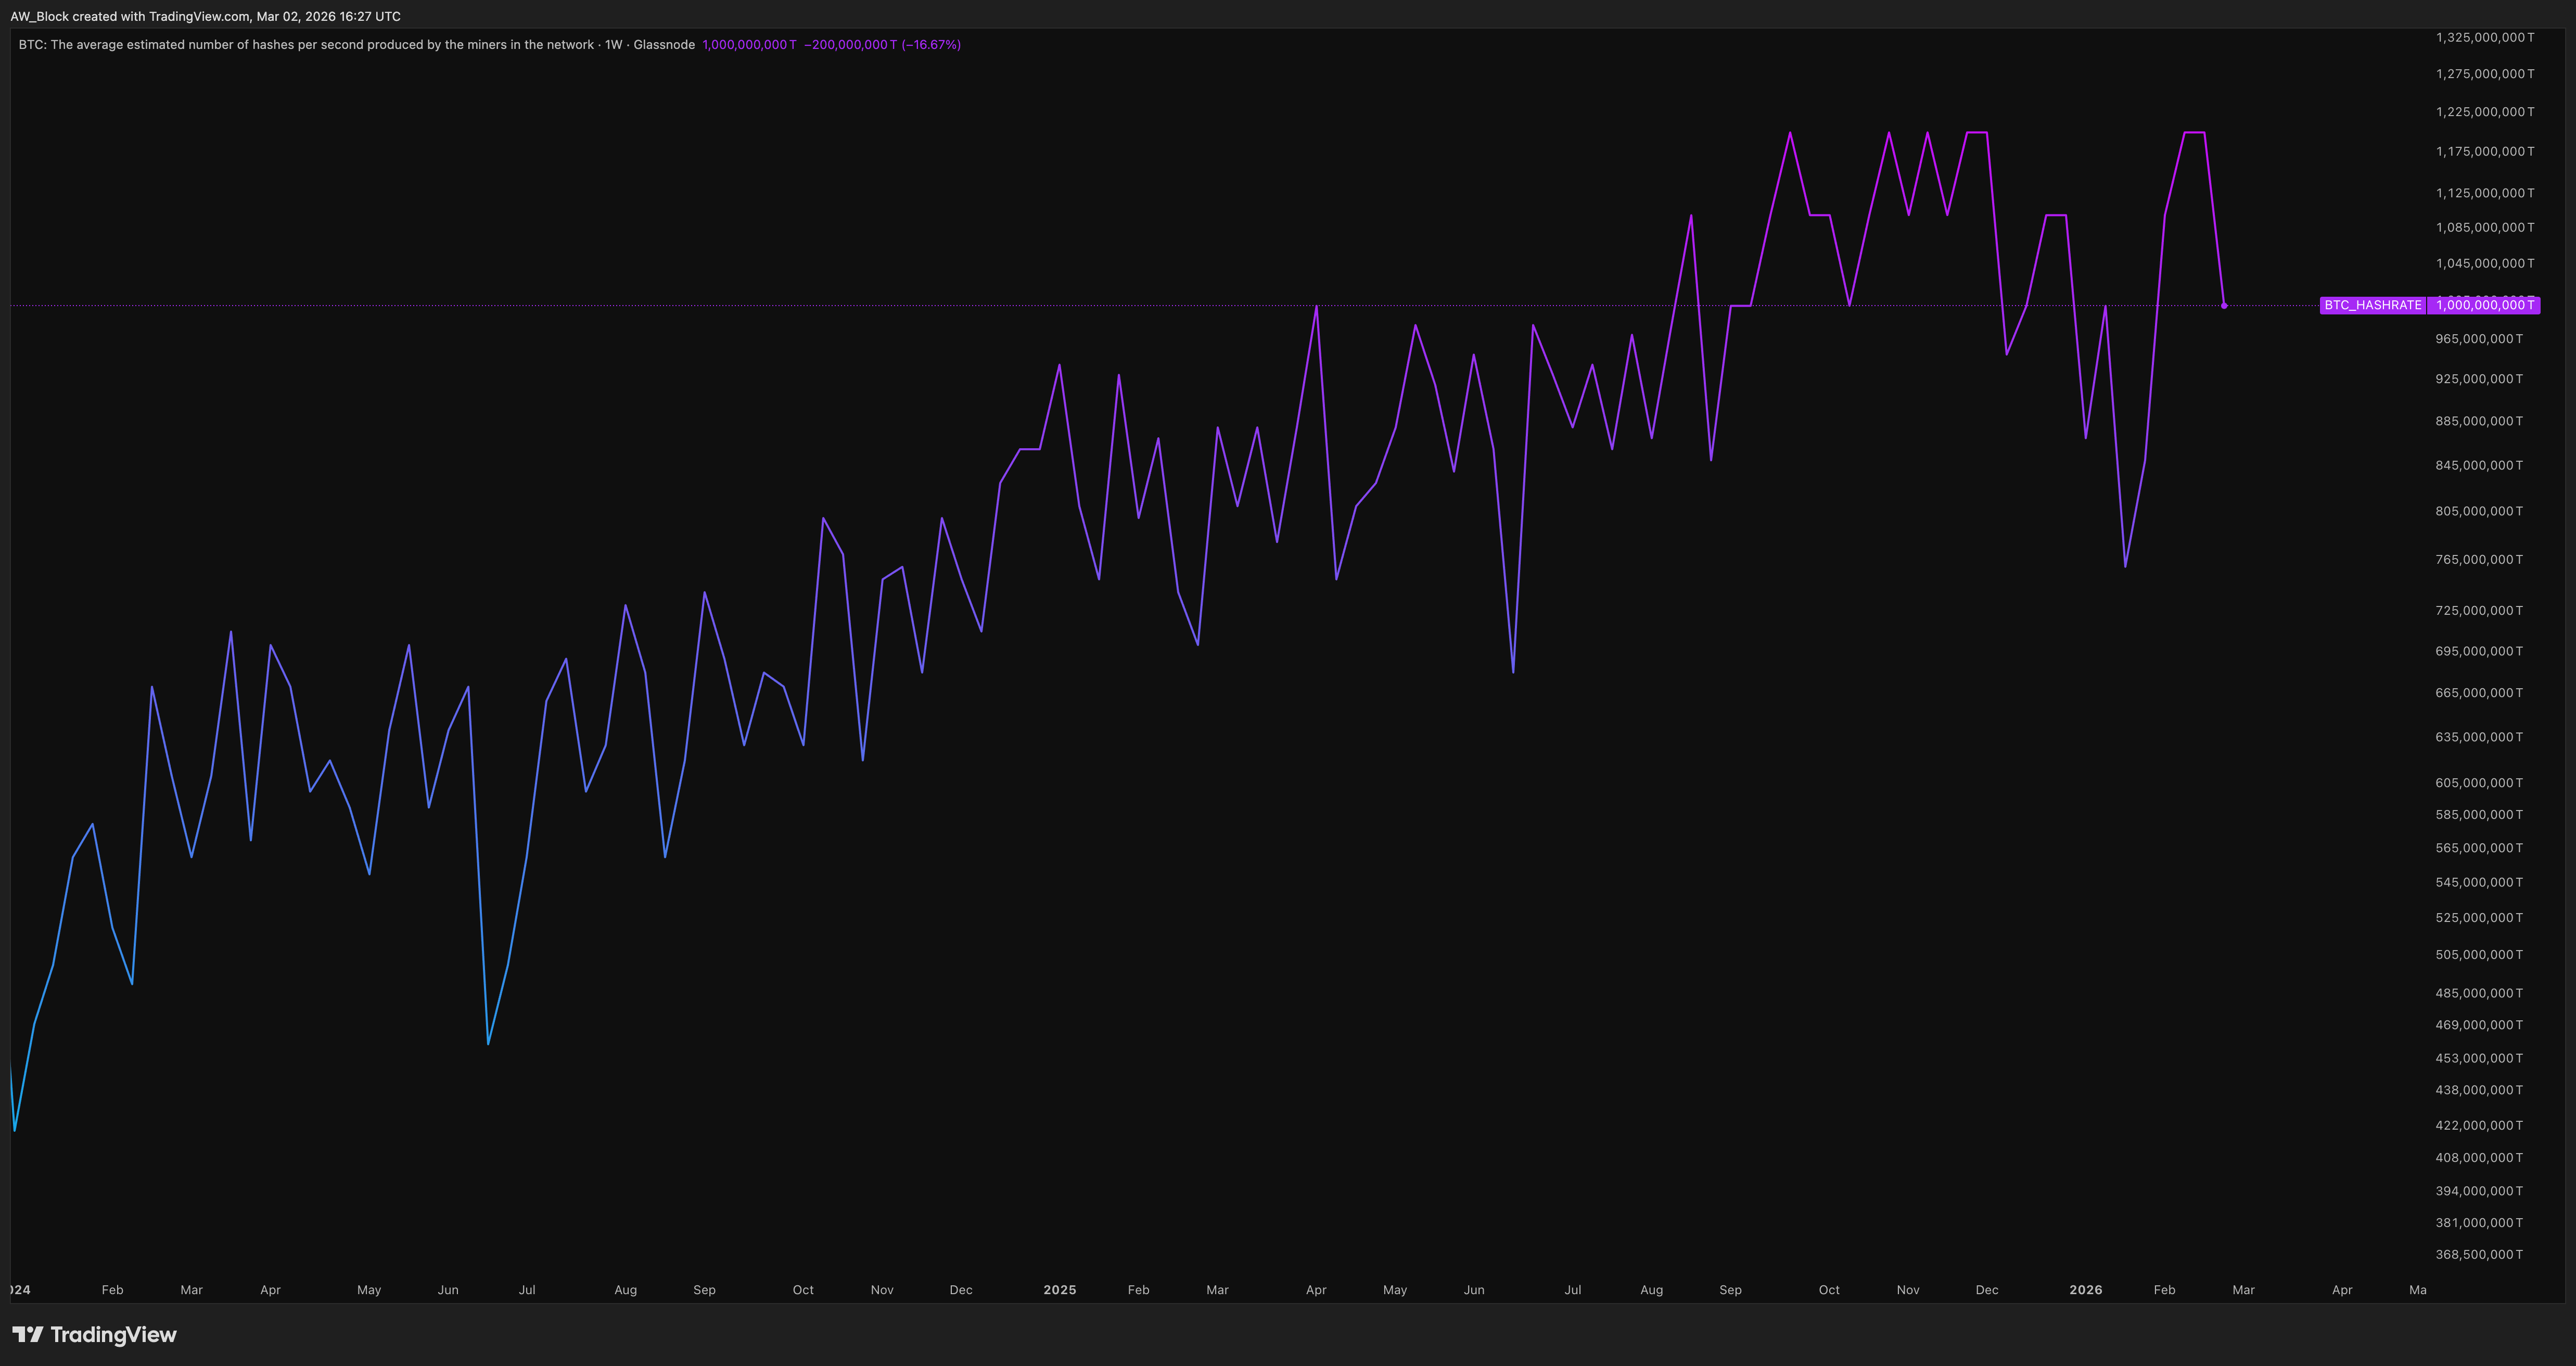This screenshot has width=2576, height=1366.
Task: Click the 2025 year label on time axis
Action: tap(1059, 1290)
